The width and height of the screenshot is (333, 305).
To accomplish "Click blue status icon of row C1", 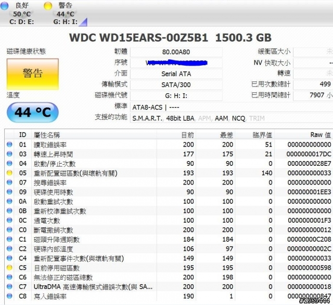I will (x=9, y=239).
